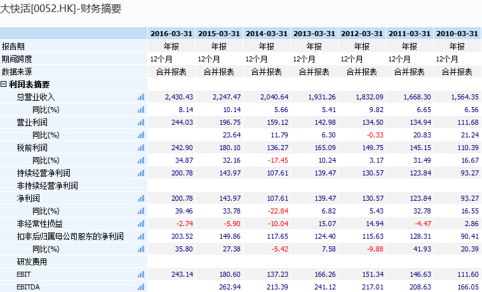Open chart icon for 总营业收入 row
This screenshot has height=292, width=482.
pyautogui.click(x=141, y=98)
